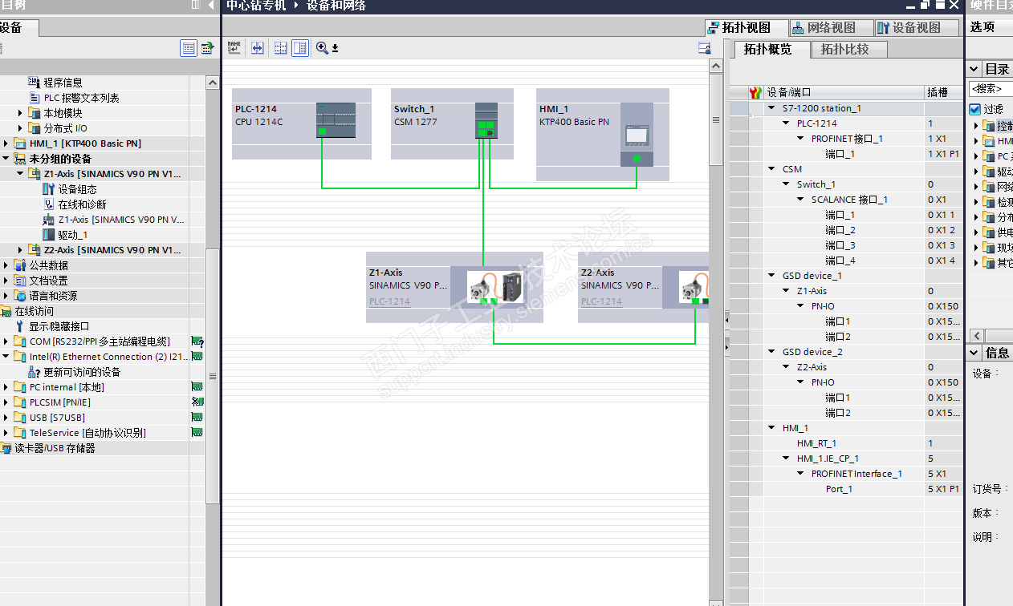This screenshot has height=606, width=1013.
Task: Collapse the CSM row in topology table
Action: (x=772, y=169)
